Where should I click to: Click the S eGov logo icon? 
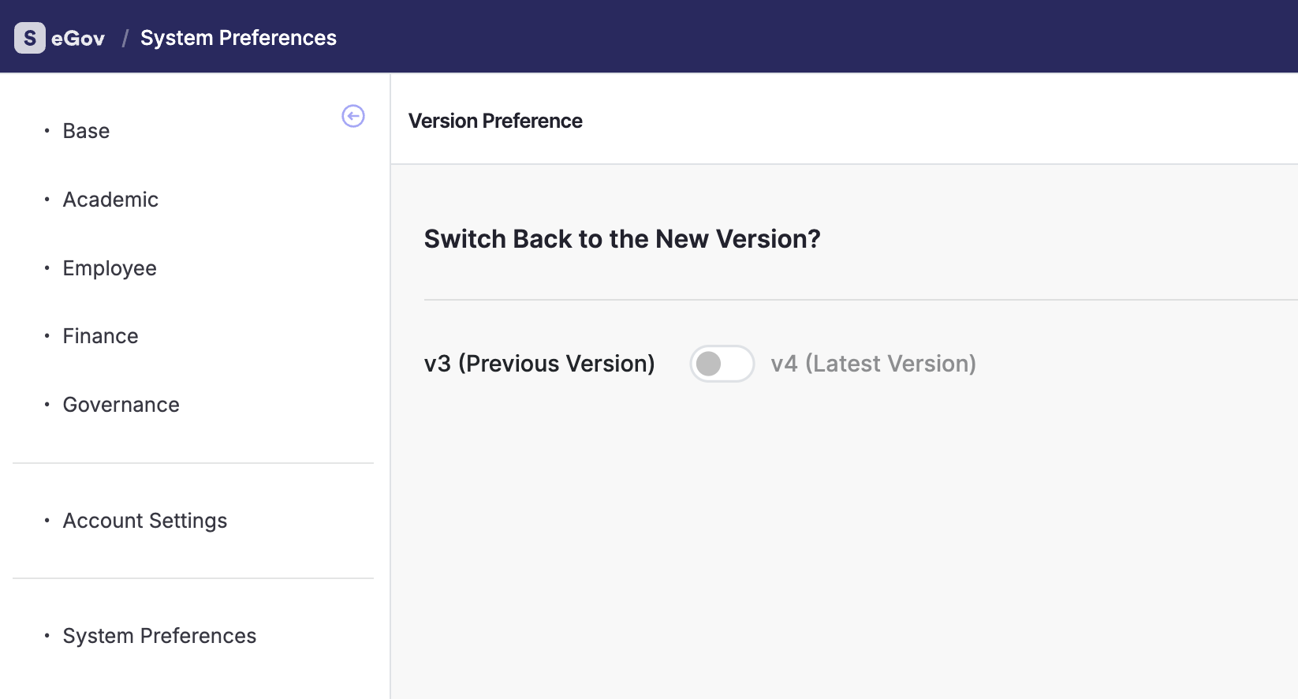pos(28,37)
